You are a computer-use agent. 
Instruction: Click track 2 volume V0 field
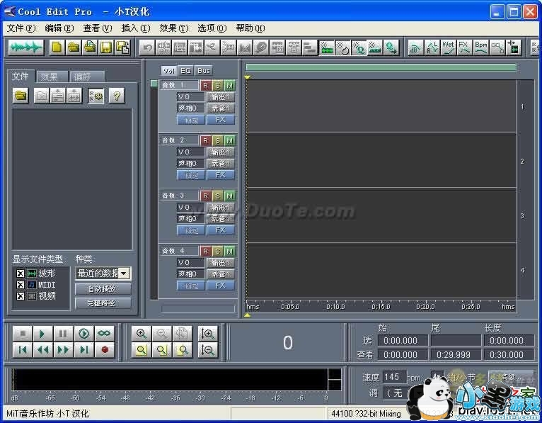coord(190,152)
